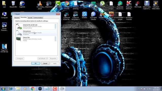Launch the HandBrake desktop shortcut
162x91 pixels.
(102, 15)
